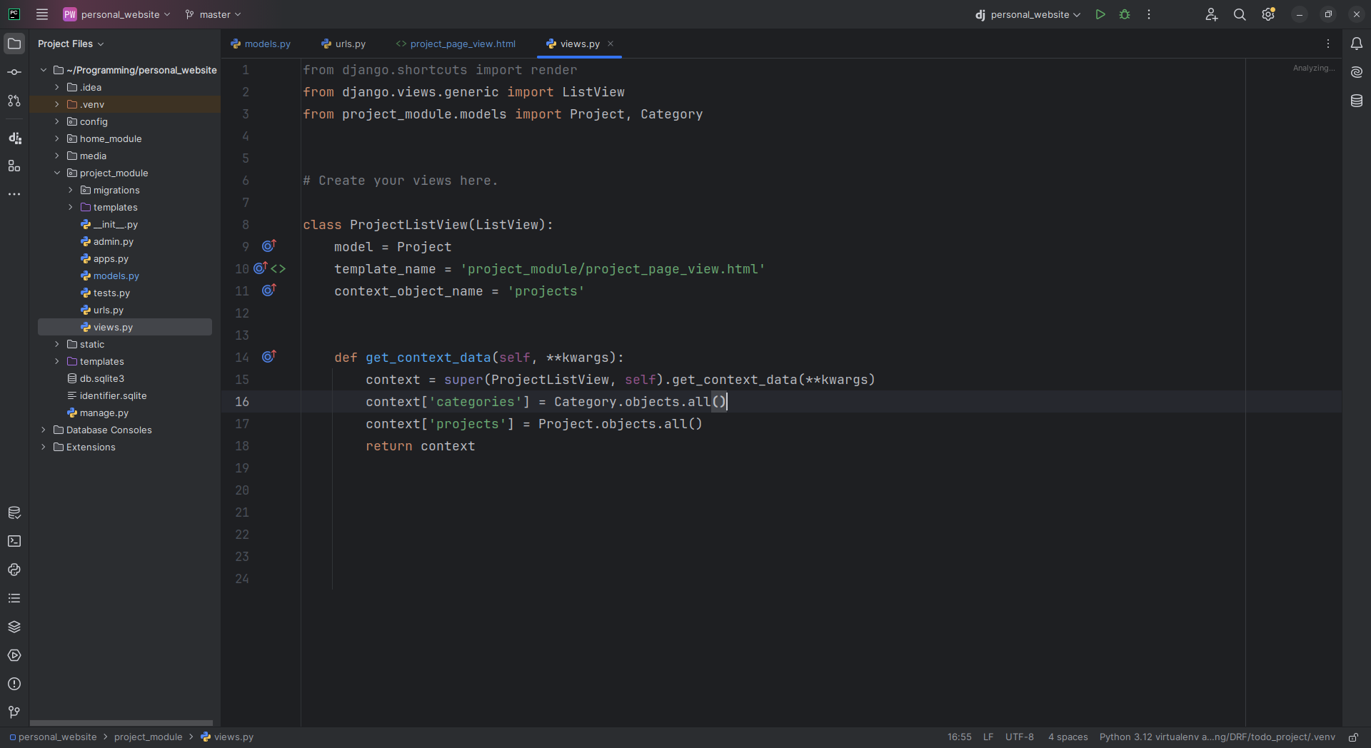This screenshot has width=1371, height=748.
Task: Open Notifications bell panel
Action: tap(1357, 44)
